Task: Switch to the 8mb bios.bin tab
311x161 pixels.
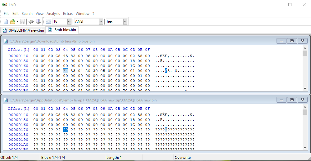Action: [x=62, y=30]
